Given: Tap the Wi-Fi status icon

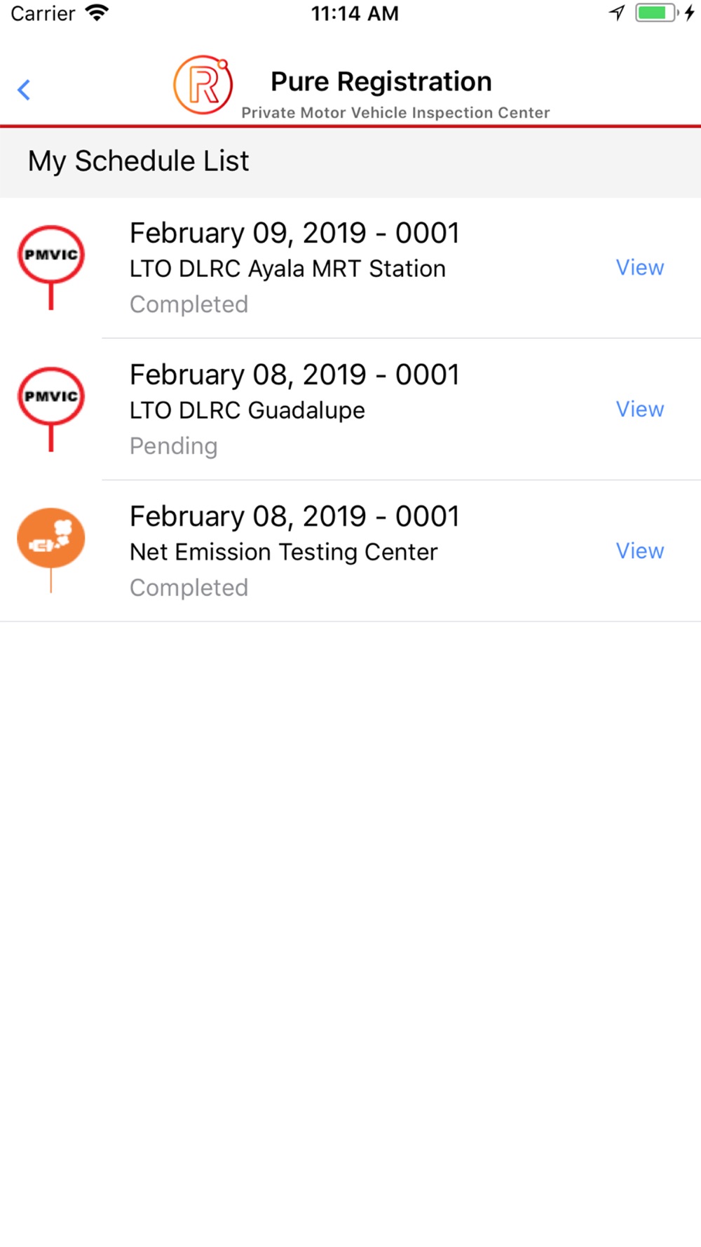Looking at the screenshot, I should coord(97,13).
